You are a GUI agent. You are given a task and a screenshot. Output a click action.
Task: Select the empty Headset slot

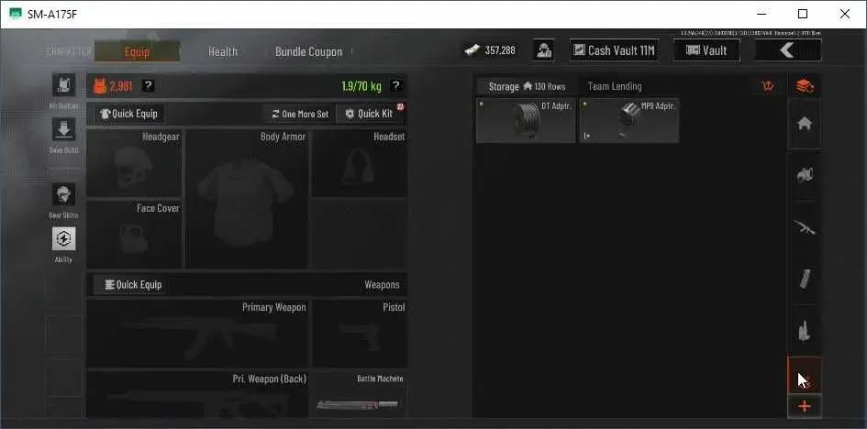360,163
